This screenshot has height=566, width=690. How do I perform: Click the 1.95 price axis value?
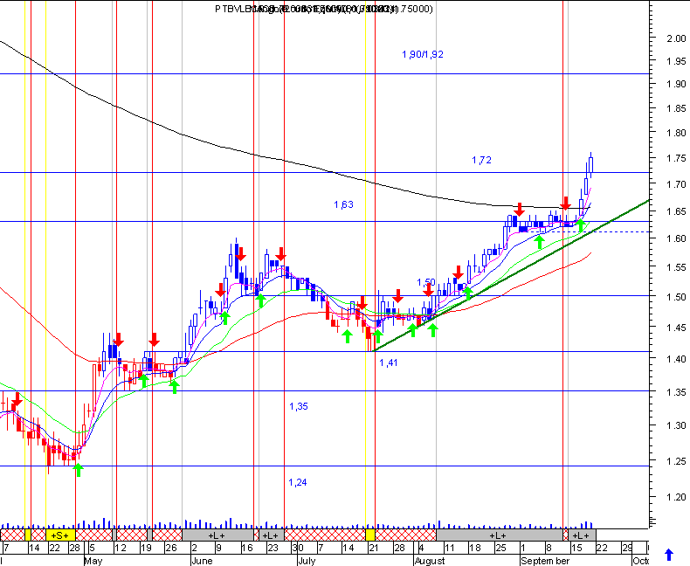(676, 61)
